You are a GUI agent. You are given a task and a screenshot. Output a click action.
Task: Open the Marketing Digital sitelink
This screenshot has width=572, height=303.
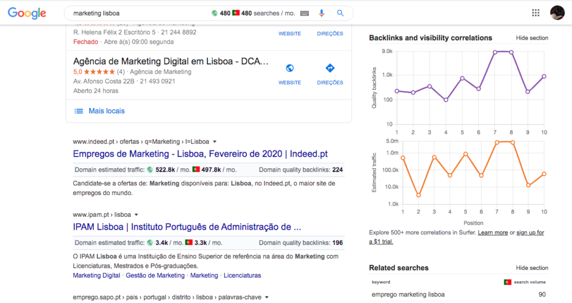tap(96, 276)
